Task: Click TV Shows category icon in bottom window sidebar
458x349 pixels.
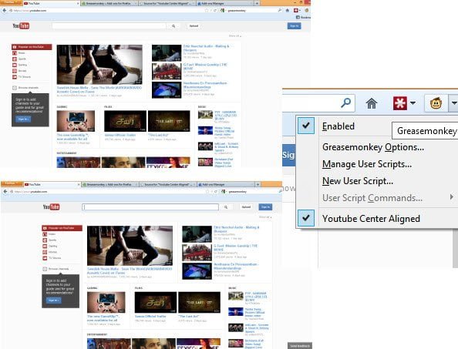Action: tap(45, 258)
